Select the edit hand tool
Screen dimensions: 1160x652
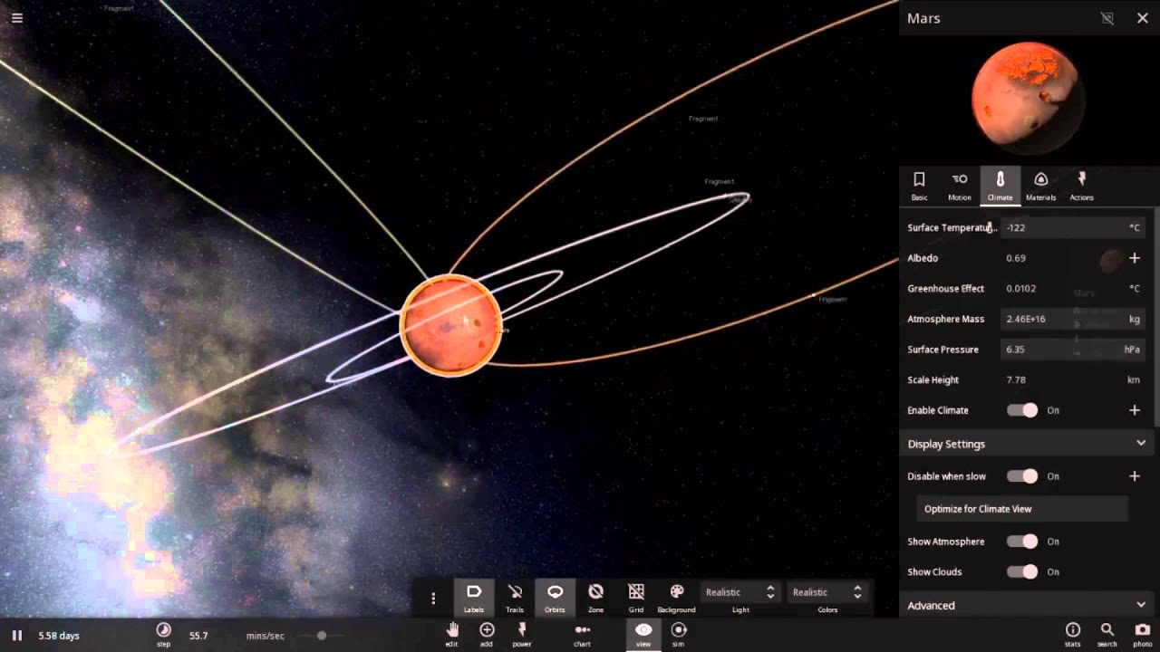pyautogui.click(x=452, y=633)
